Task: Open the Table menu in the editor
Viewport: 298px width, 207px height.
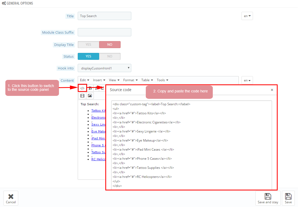Action: pos(147,80)
